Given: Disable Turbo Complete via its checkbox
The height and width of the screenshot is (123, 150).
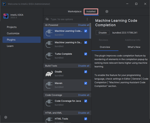Looking at the screenshot, I should pos(86,54).
